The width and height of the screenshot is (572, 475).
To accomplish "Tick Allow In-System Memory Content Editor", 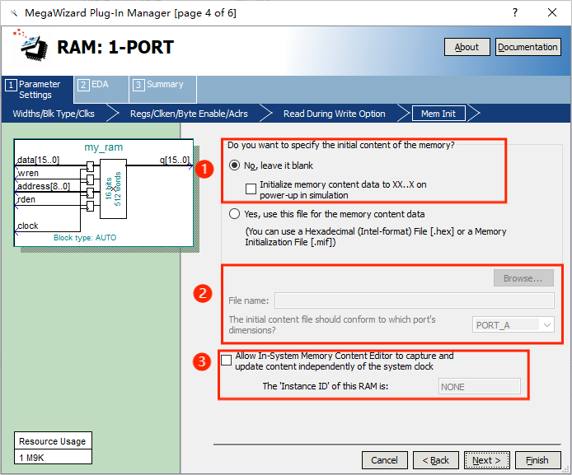I will pyautogui.click(x=226, y=361).
